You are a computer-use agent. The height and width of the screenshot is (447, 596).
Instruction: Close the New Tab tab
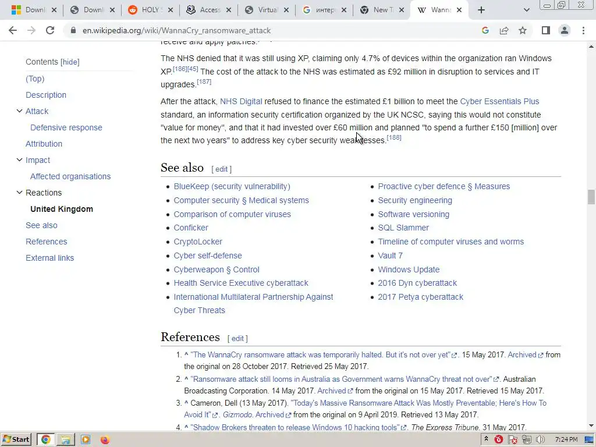coord(402,10)
